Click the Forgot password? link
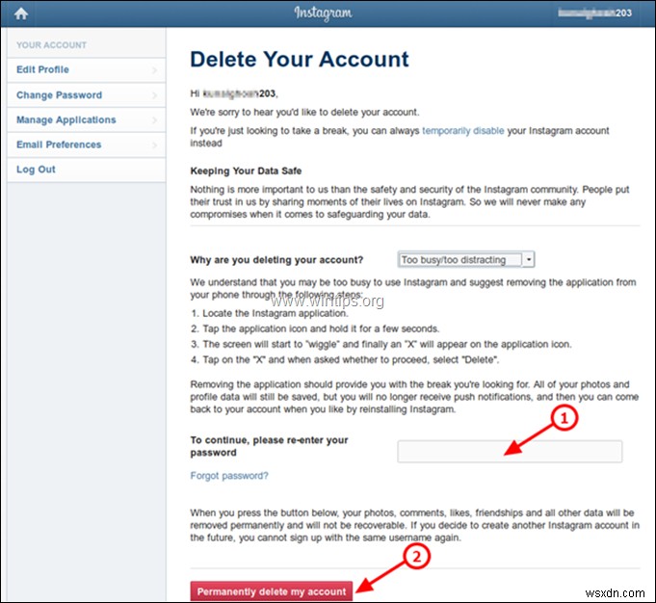 click(229, 476)
